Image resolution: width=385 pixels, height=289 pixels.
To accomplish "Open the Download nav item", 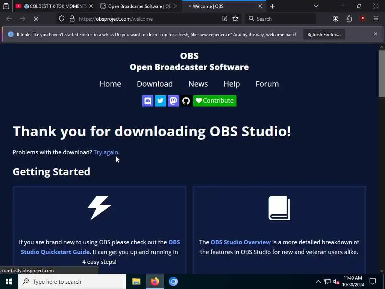I will 155,84.
